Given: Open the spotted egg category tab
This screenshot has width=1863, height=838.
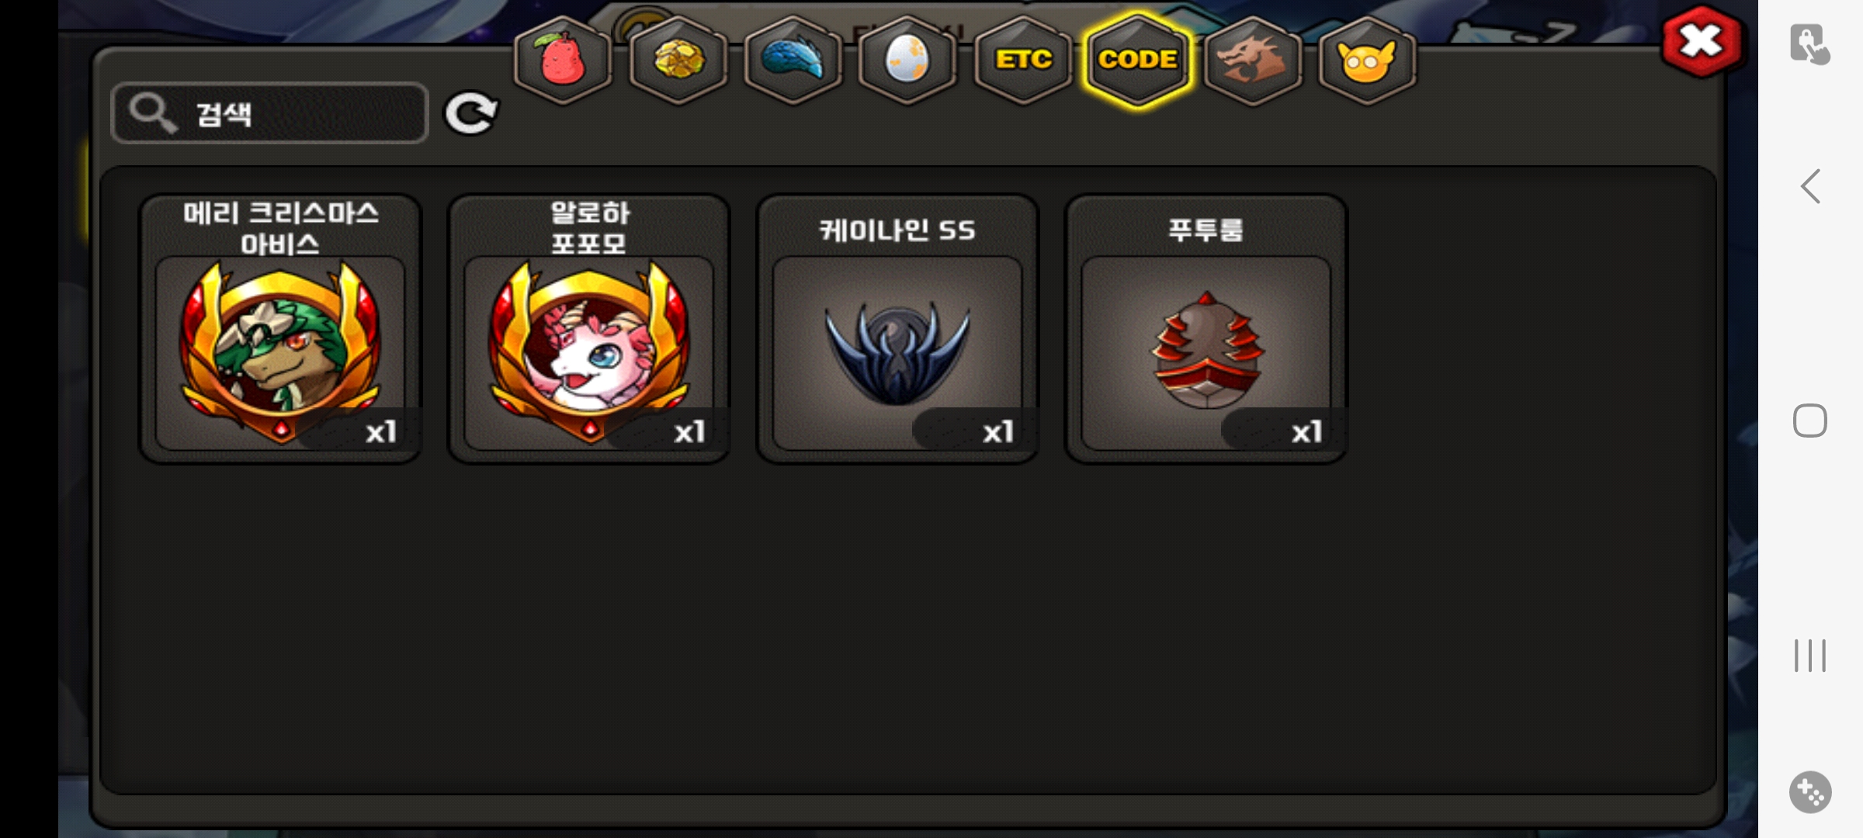Looking at the screenshot, I should 907,61.
